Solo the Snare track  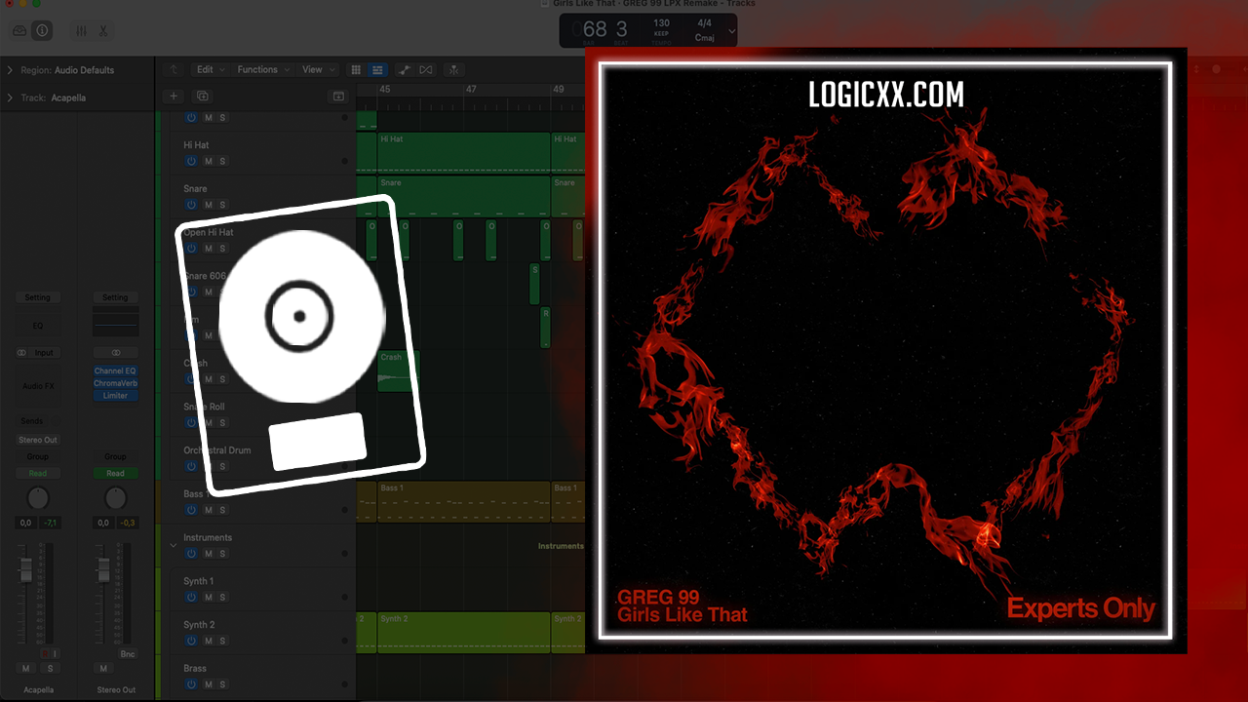pos(222,205)
